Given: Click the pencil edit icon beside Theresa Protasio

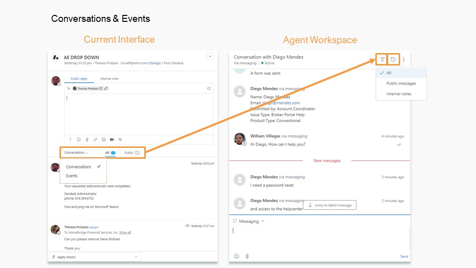Looking at the screenshot, I should point(106,88).
